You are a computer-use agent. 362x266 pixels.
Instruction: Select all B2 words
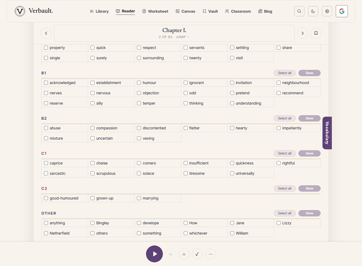point(285,118)
